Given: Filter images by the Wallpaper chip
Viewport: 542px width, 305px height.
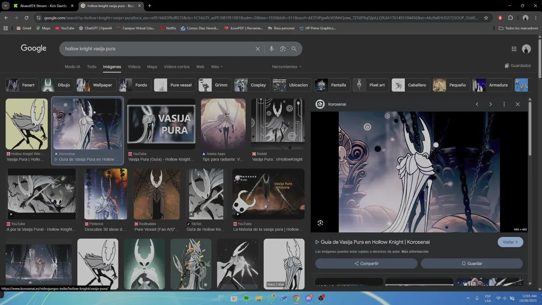Looking at the screenshot, I should 96,85.
